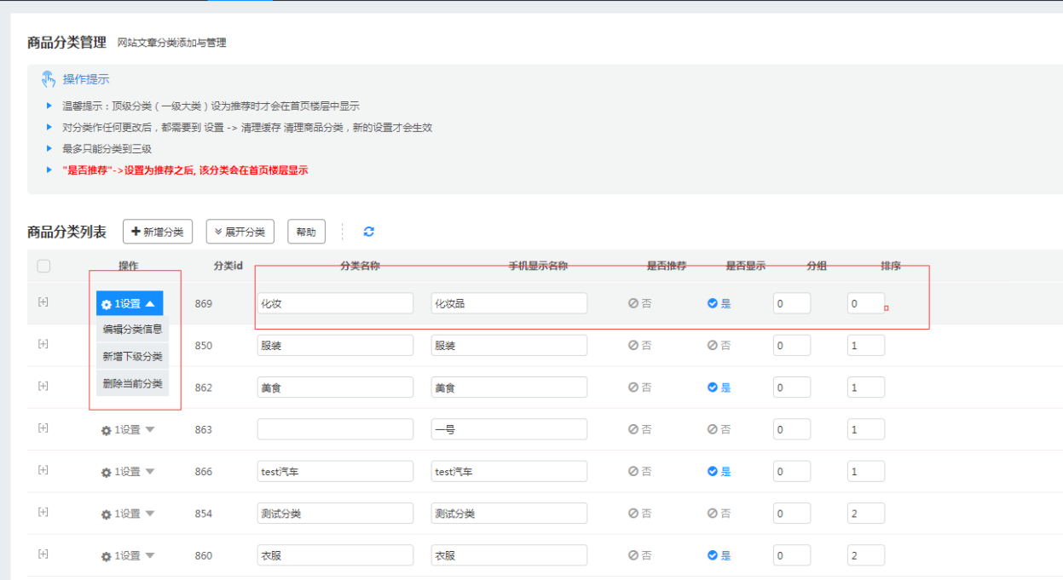Click gear icon in row 863 settings

point(107,430)
